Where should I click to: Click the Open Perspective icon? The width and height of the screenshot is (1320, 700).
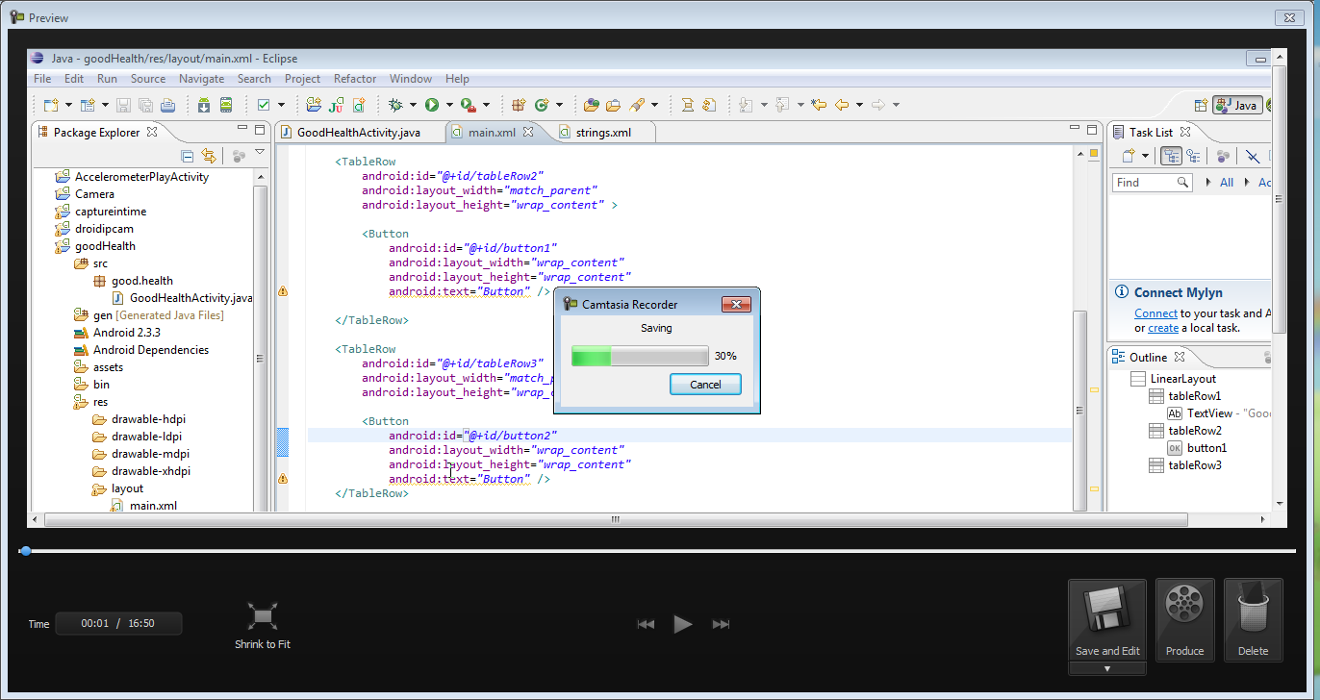click(1200, 106)
